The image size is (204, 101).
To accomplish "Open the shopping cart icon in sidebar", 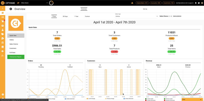I will (3, 21).
